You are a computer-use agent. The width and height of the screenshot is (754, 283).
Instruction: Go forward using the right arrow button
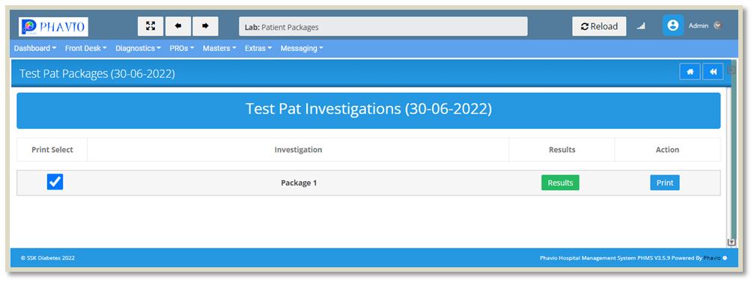pos(205,26)
